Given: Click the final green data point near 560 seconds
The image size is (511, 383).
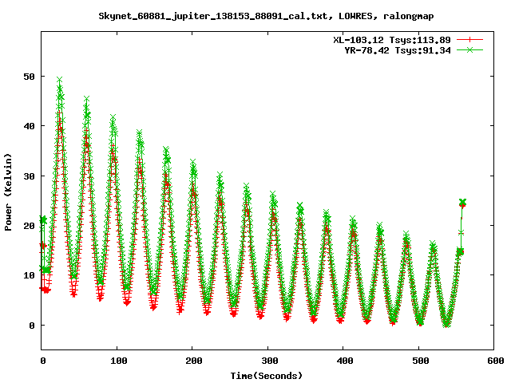Looking at the screenshot, I should tap(462, 202).
